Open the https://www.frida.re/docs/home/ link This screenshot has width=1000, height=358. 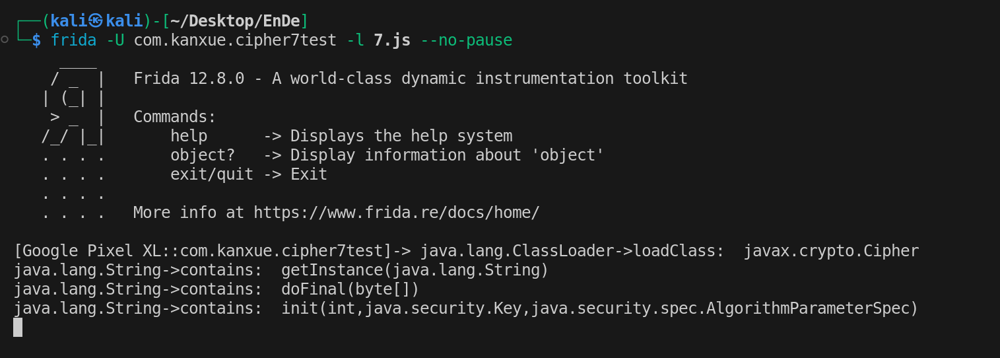click(397, 213)
